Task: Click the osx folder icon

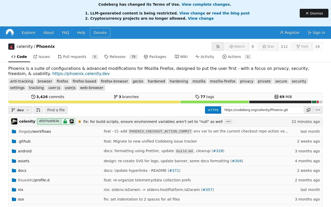Action: (x=14, y=199)
